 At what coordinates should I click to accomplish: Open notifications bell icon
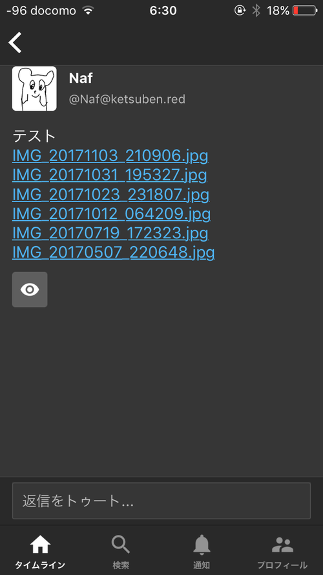click(202, 545)
